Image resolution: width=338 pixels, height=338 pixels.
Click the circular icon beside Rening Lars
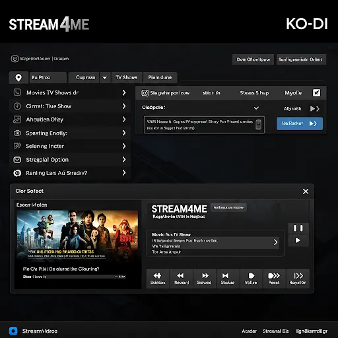click(x=17, y=173)
